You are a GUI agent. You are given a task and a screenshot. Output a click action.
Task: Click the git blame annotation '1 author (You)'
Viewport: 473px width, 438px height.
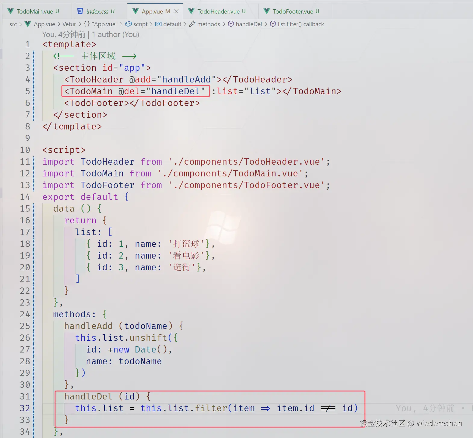(116, 35)
